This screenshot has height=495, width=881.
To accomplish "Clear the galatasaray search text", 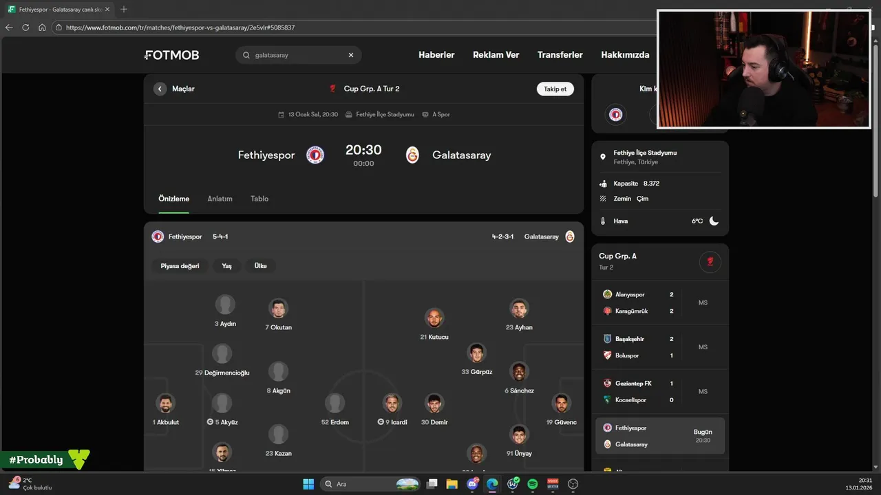I will [x=350, y=55].
